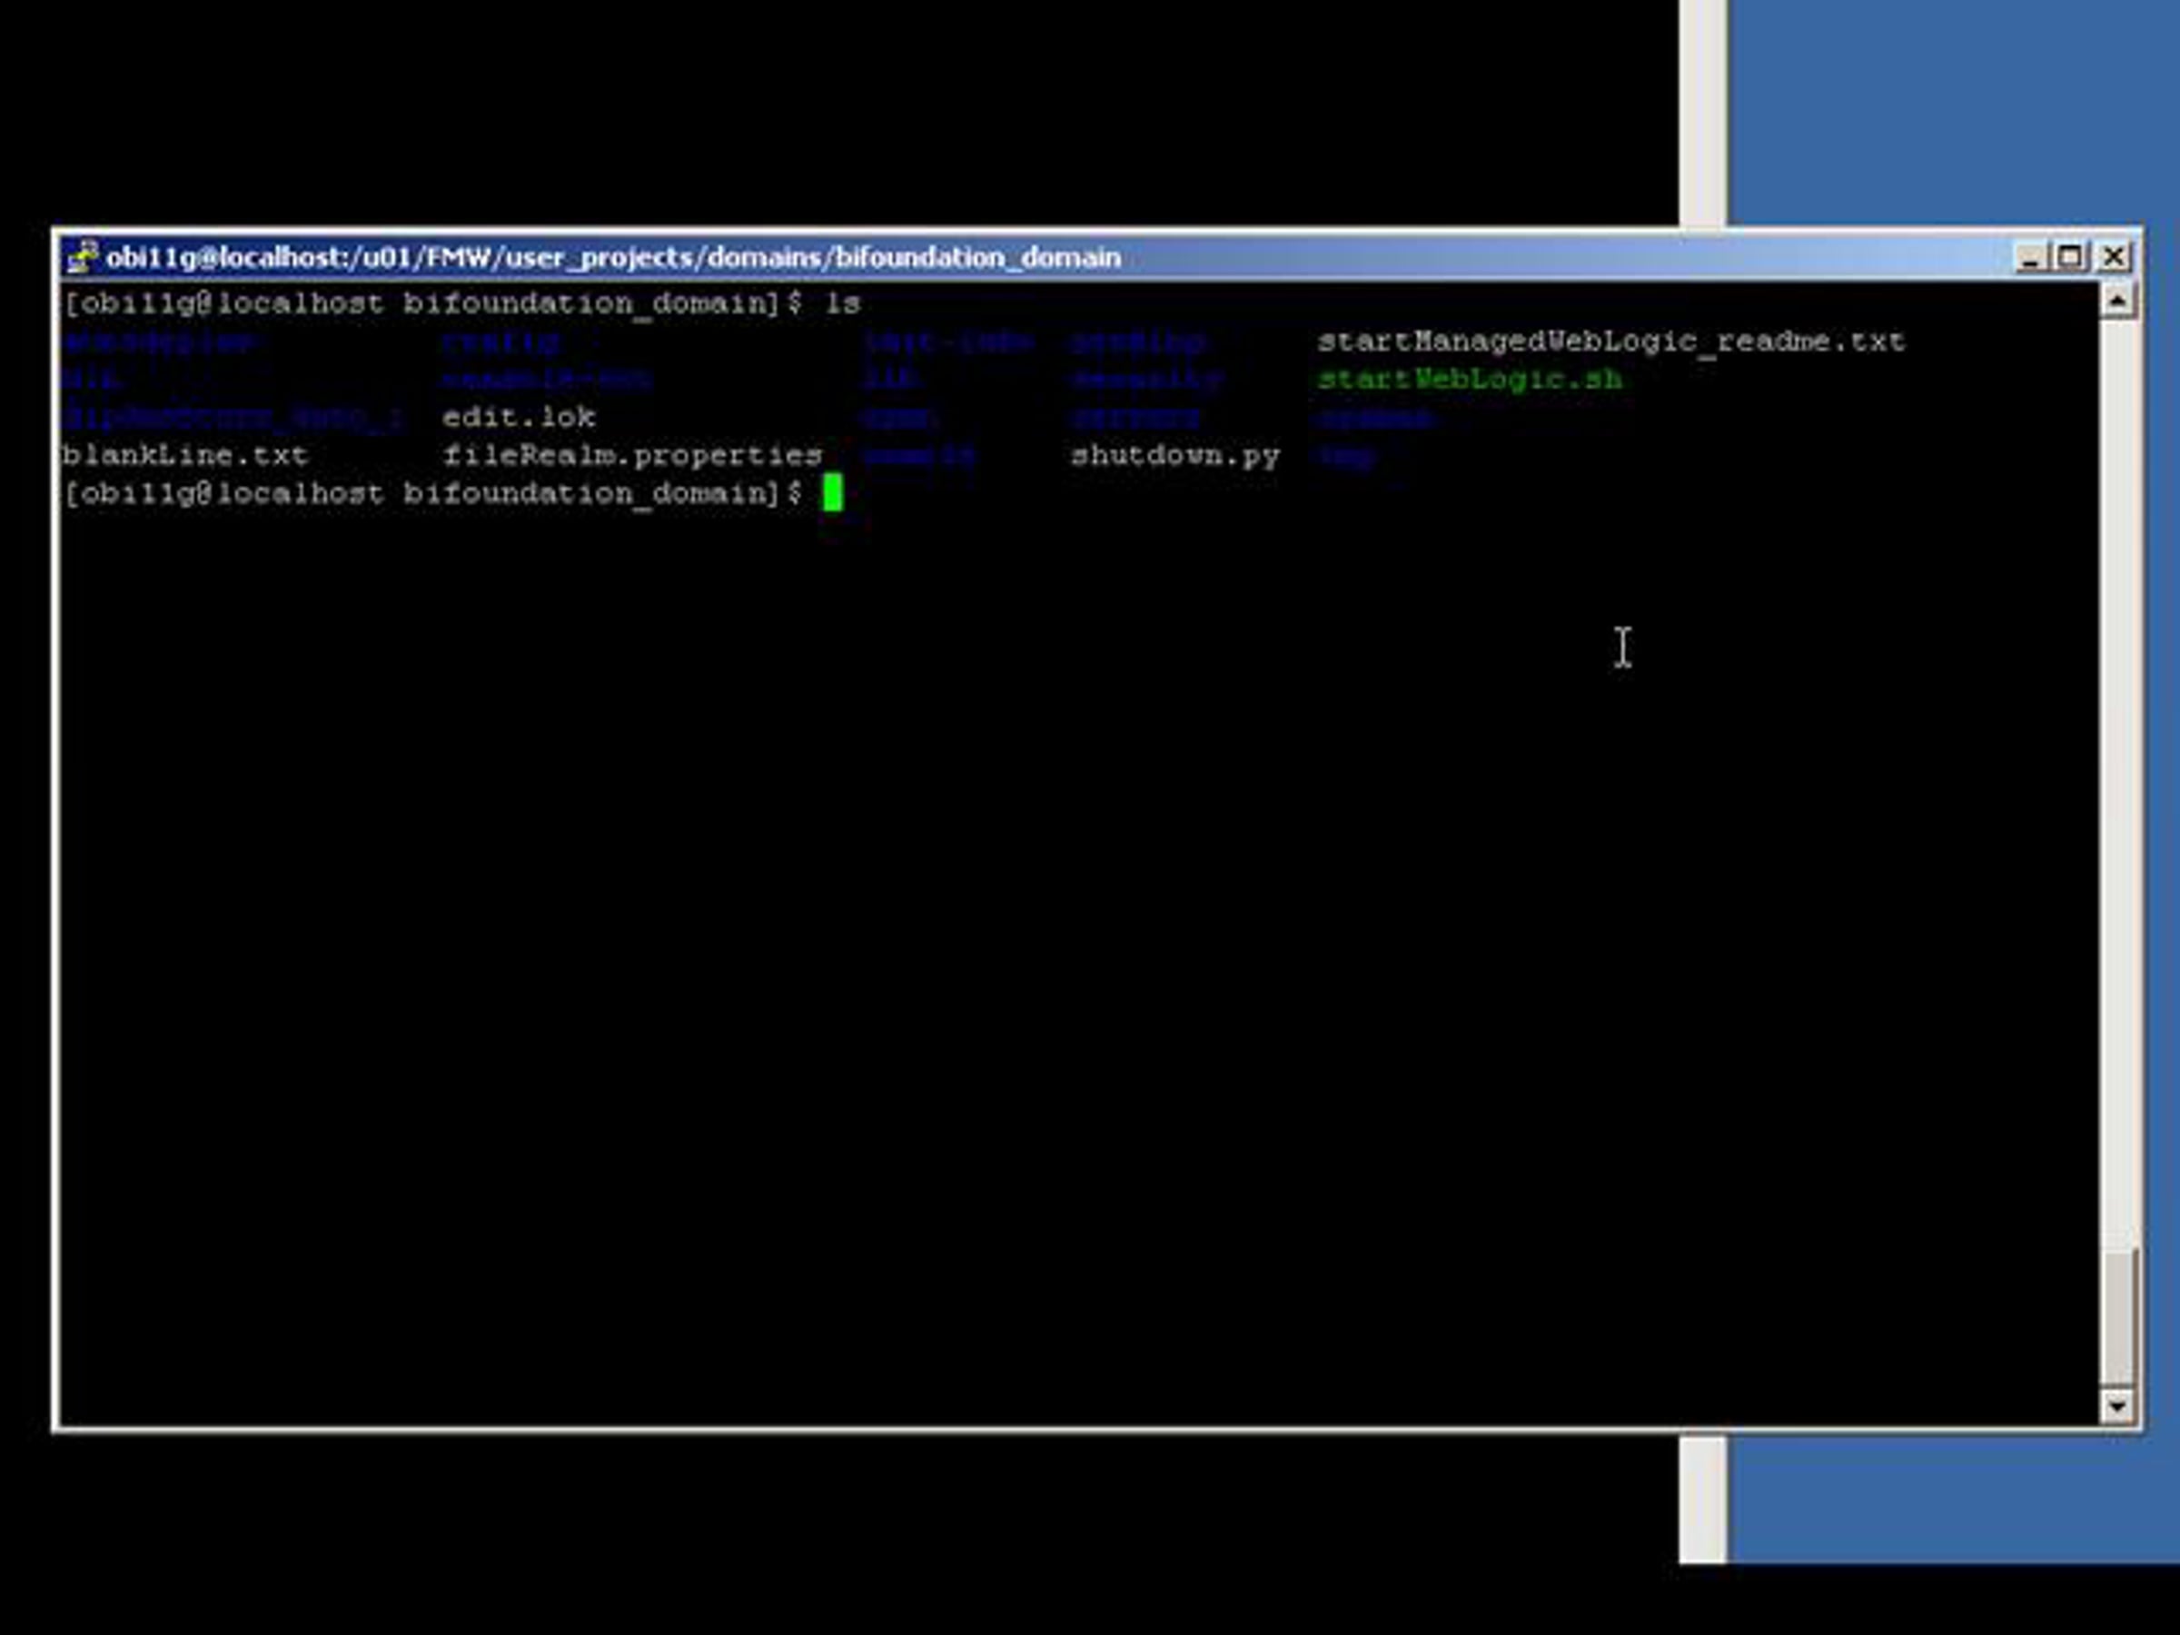This screenshot has width=2180, height=1635.
Task: Click the fileRealm.properties filename
Action: tap(631, 455)
